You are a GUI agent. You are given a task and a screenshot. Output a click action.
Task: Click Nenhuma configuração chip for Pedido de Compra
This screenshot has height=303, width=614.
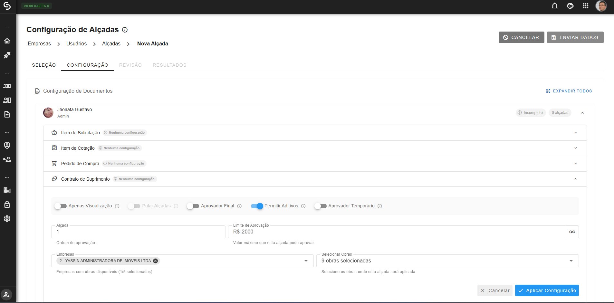click(x=124, y=164)
